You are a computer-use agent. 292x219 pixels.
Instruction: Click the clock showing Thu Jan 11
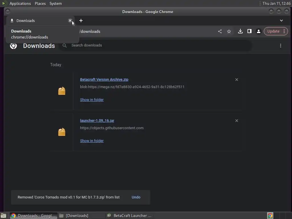point(276,3)
